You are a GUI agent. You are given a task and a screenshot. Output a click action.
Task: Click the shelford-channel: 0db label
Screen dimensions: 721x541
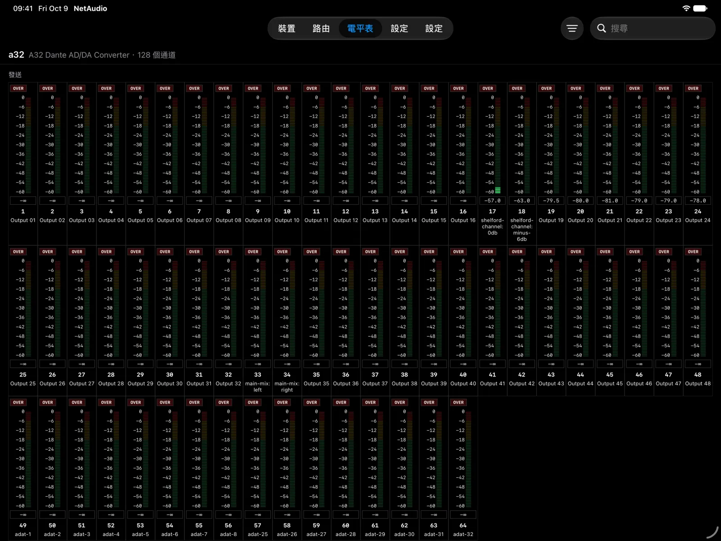(x=493, y=227)
